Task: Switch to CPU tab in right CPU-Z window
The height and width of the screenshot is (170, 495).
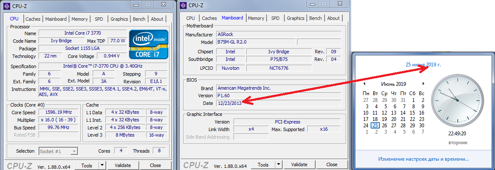Action: point(190,18)
